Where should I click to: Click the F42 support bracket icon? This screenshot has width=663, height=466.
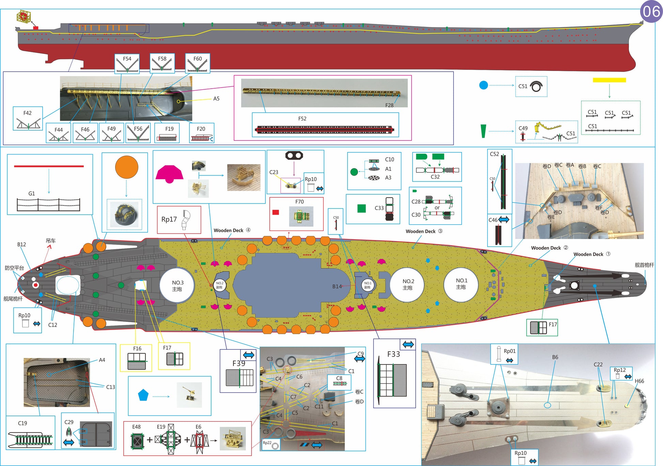click(x=28, y=123)
